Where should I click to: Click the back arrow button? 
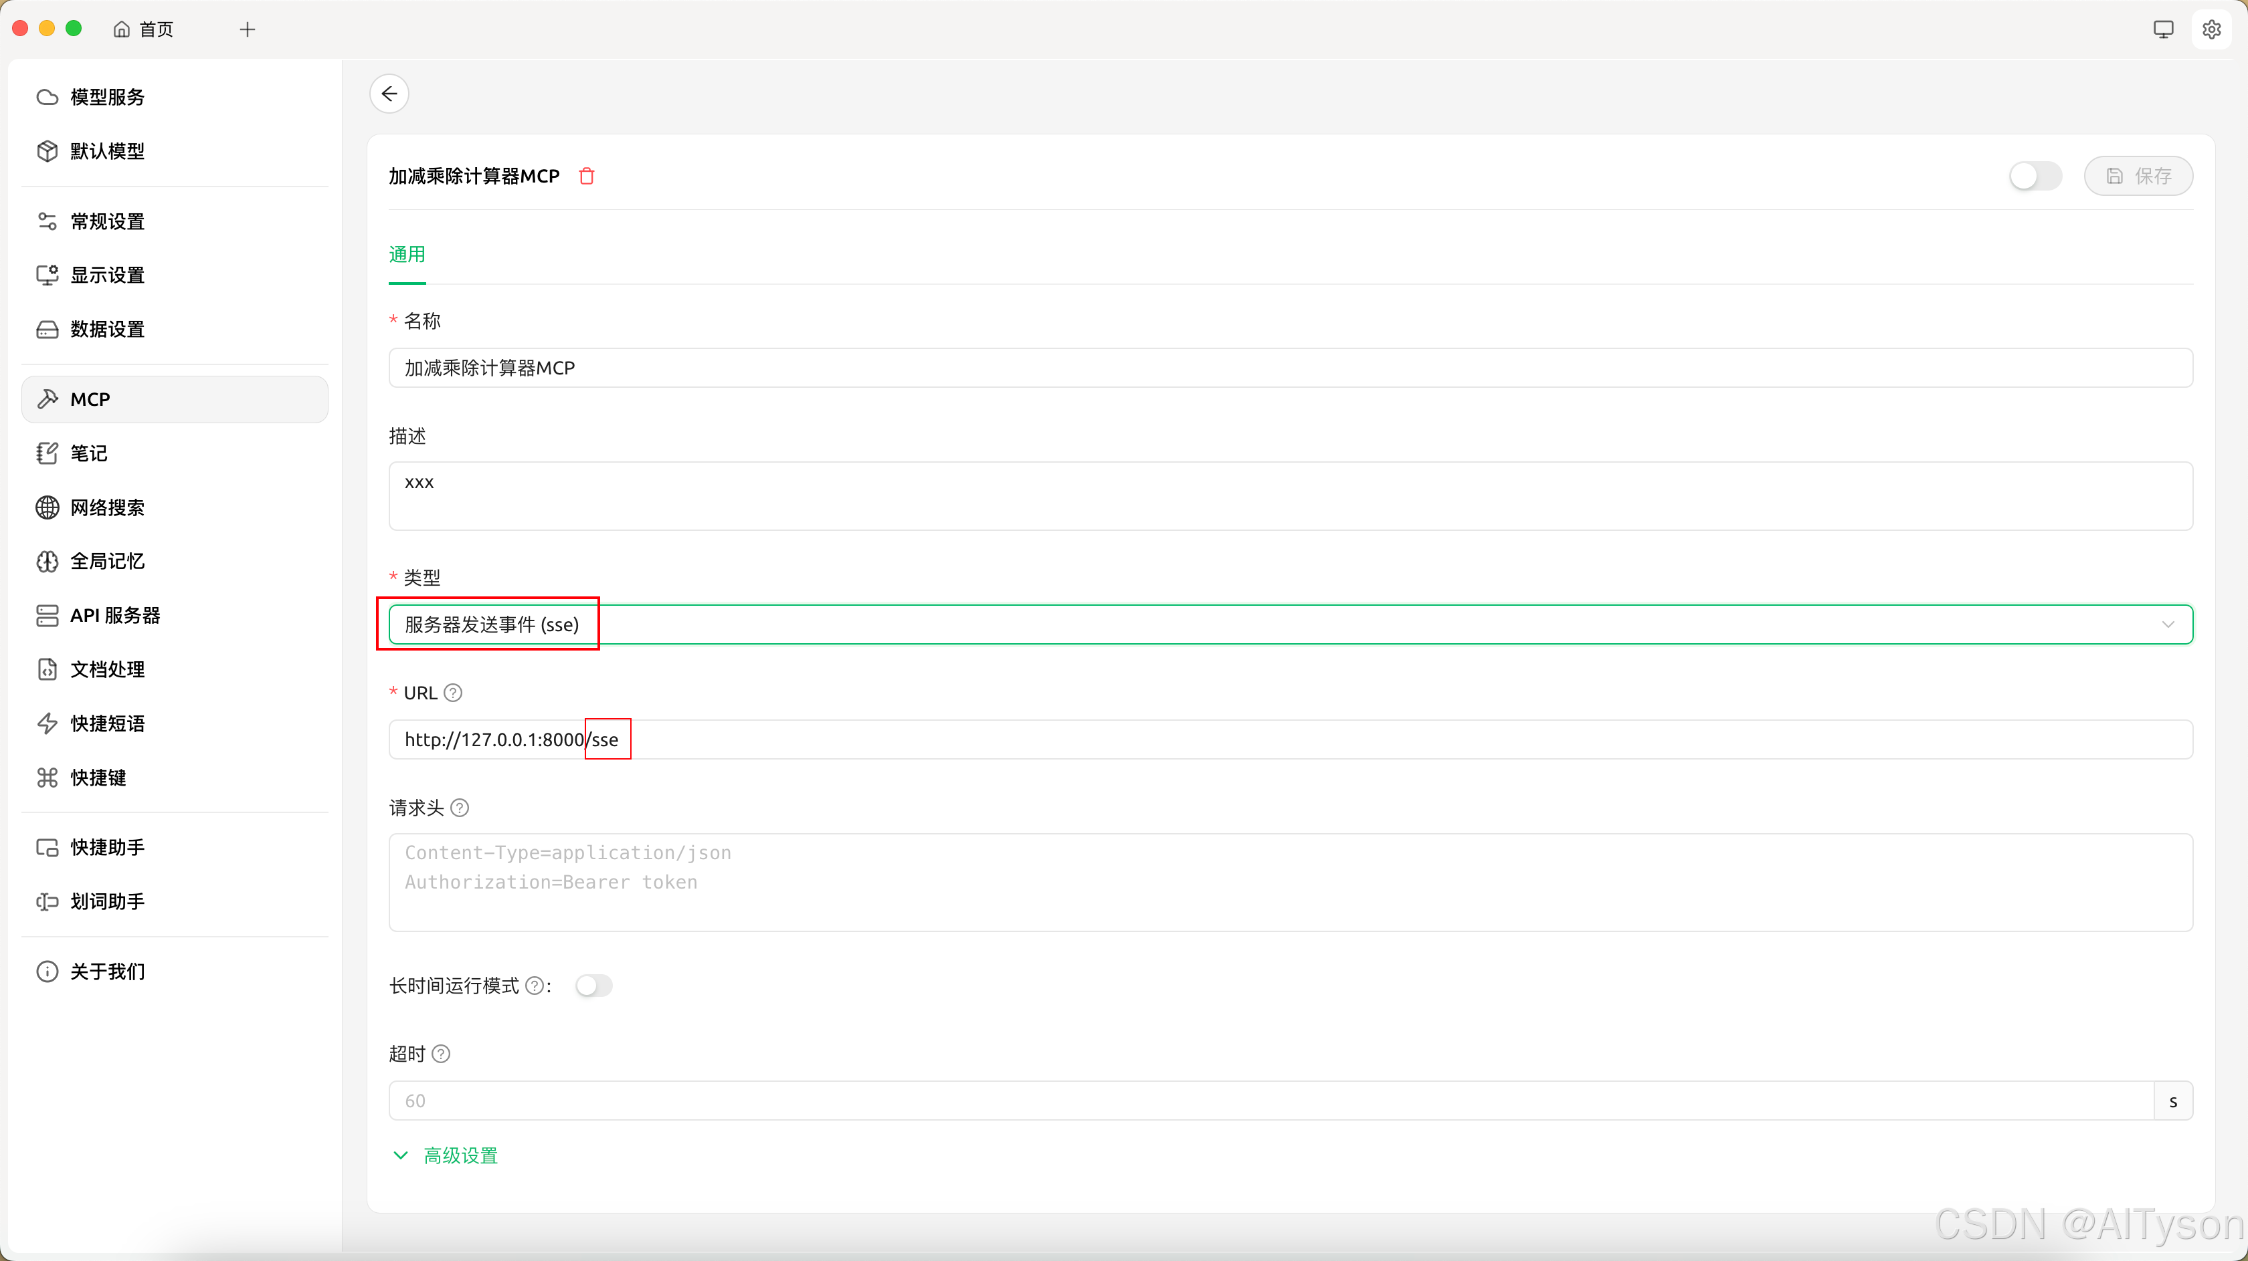tap(389, 94)
